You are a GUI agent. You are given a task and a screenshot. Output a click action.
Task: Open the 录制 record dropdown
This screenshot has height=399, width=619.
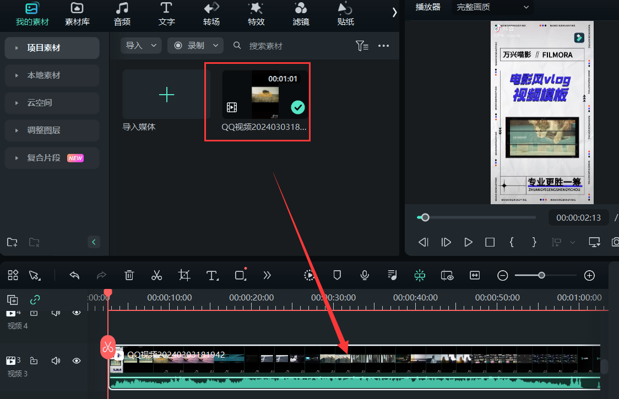pyautogui.click(x=196, y=46)
